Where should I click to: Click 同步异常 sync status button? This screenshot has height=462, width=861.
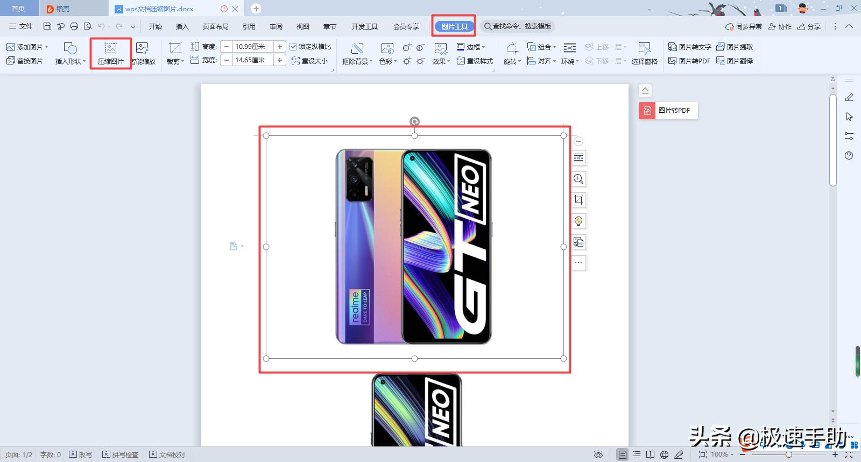(x=744, y=26)
